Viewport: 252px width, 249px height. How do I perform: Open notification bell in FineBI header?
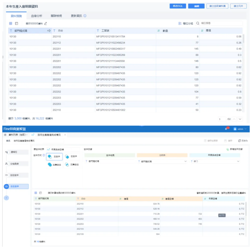coord(227,129)
